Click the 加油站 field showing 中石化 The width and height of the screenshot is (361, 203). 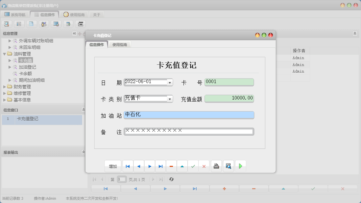(x=188, y=115)
